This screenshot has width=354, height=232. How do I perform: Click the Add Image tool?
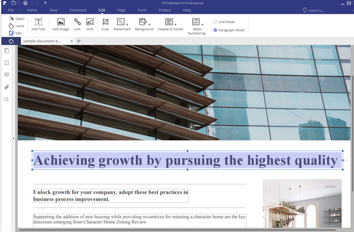pyautogui.click(x=61, y=24)
